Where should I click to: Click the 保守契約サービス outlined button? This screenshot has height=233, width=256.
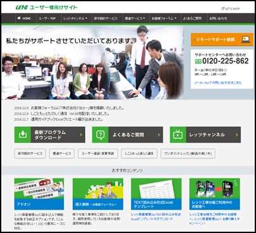point(30,154)
